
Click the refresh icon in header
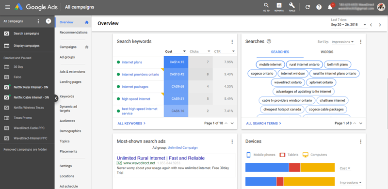307,7
